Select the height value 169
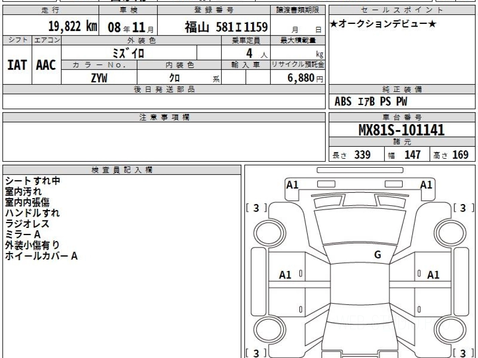This screenshot has width=478, height=358. [x=460, y=155]
